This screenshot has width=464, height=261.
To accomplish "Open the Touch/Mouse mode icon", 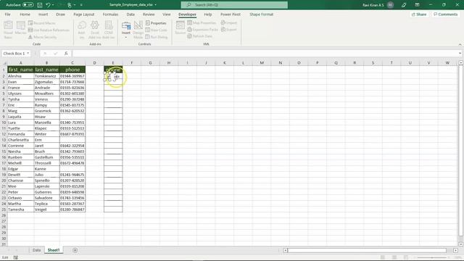I will (x=70, y=5).
